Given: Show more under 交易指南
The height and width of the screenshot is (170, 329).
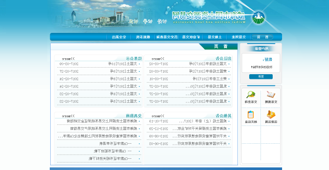Looking at the screenshot, I should point(69,116).
